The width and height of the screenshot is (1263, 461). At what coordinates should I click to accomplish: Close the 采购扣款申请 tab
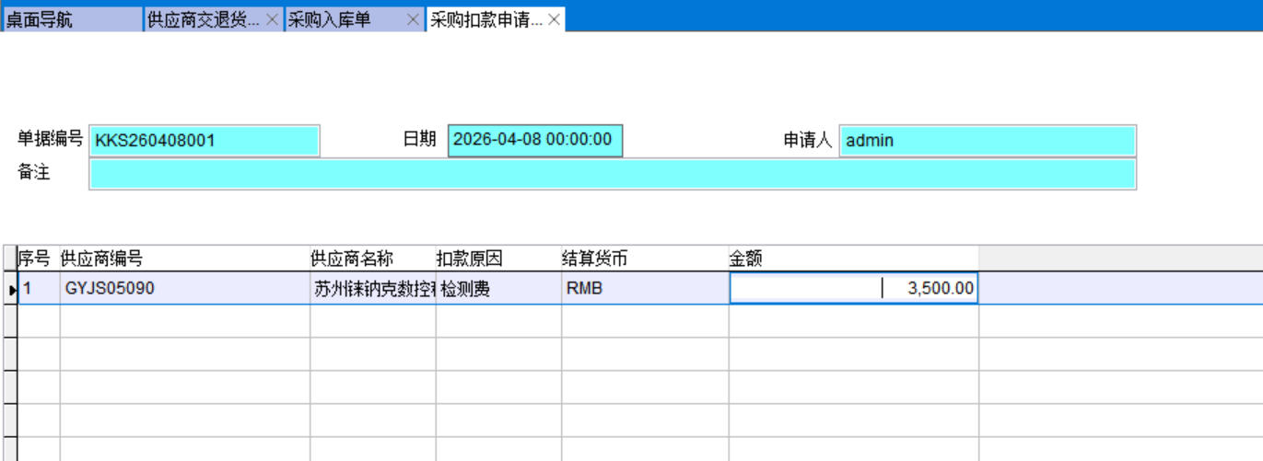(x=554, y=19)
